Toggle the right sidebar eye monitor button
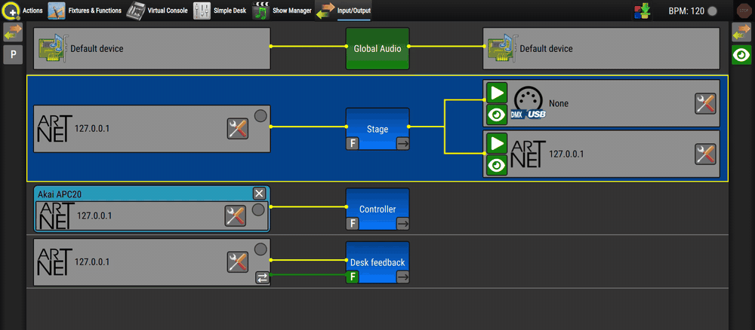 741,55
